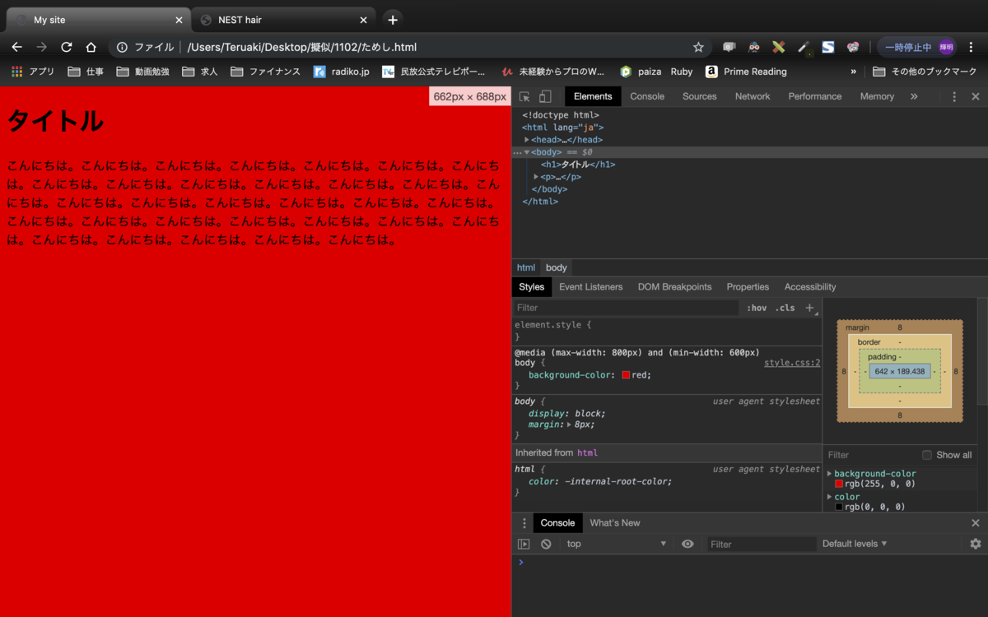Image resolution: width=988 pixels, height=617 pixels.
Task: Open the Properties pane tab
Action: (x=748, y=287)
